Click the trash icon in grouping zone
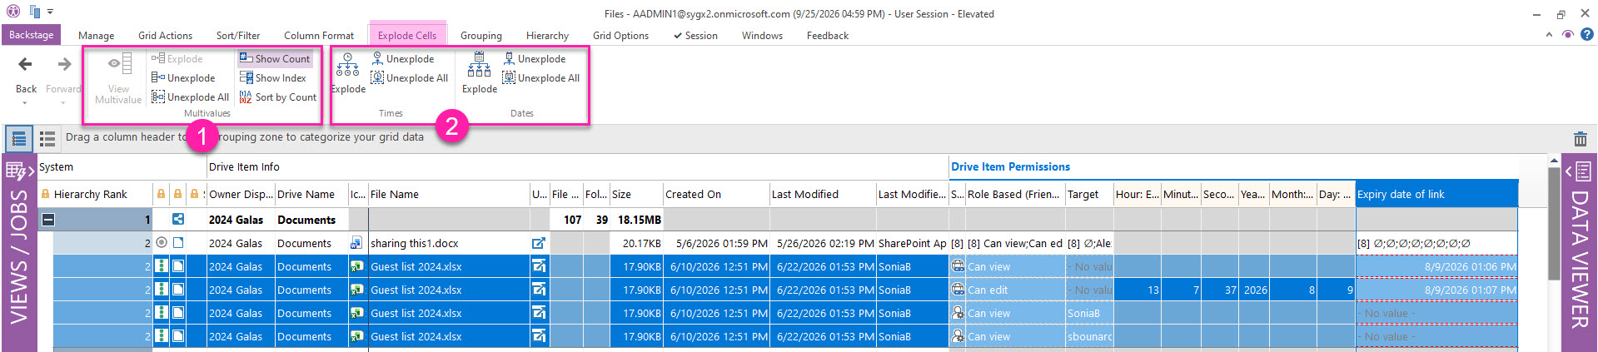Image resolution: width=1598 pixels, height=352 pixels. click(1580, 139)
